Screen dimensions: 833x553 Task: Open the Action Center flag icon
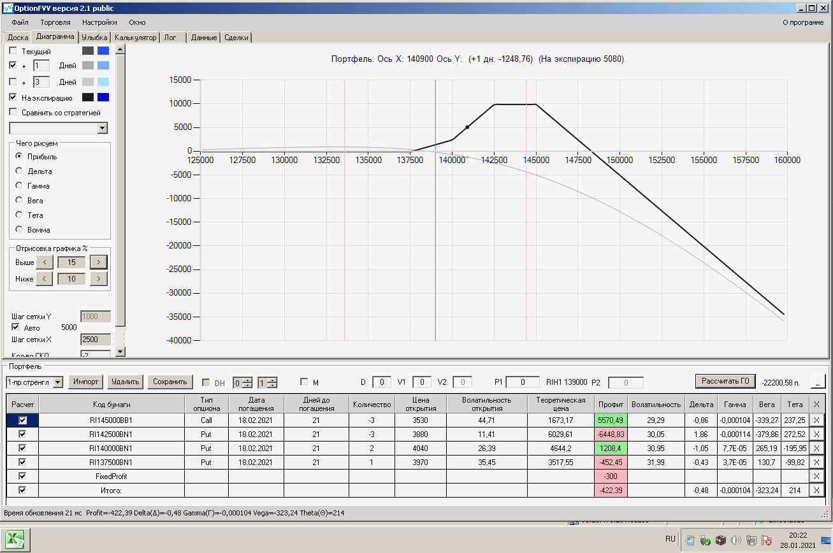[x=767, y=540]
